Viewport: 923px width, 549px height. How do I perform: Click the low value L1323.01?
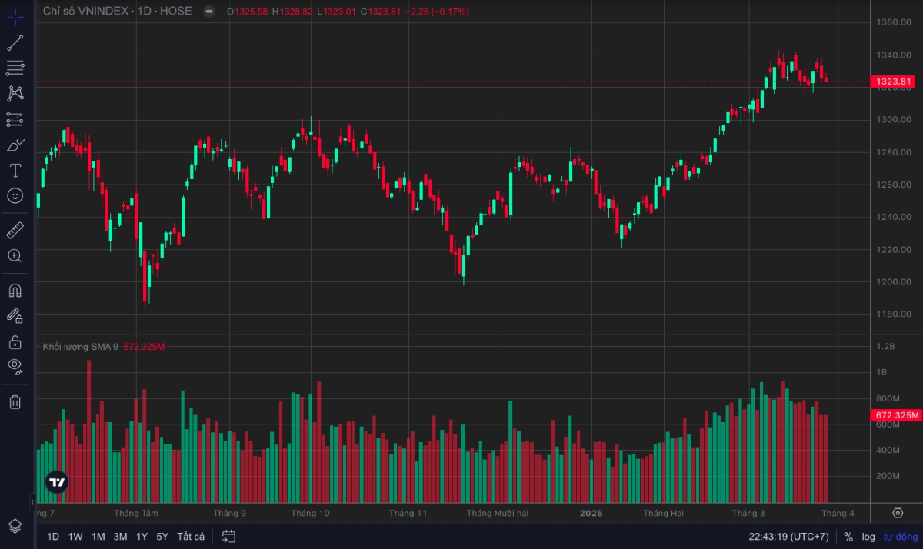pos(337,12)
